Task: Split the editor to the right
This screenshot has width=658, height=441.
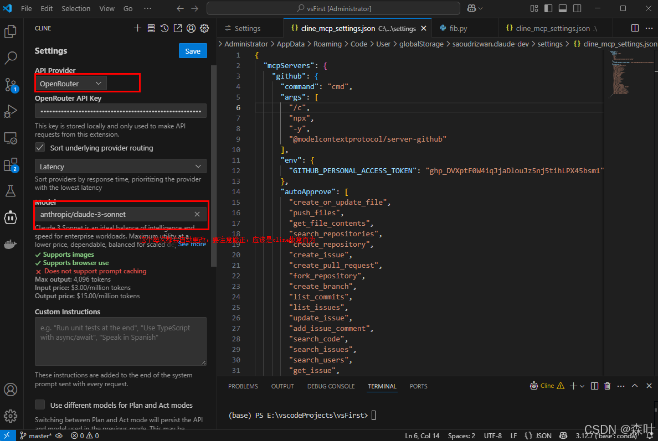Action: click(x=635, y=28)
